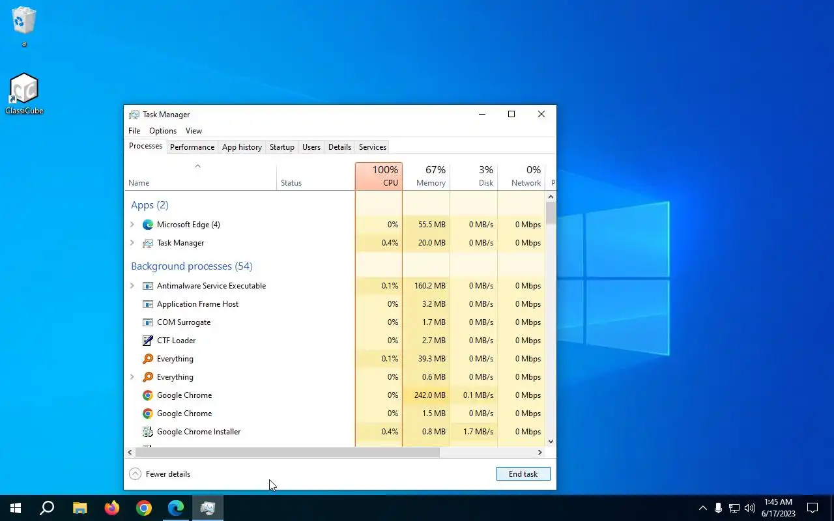Click the vertical scrollbar up arrow
The image size is (834, 521).
coord(551,196)
